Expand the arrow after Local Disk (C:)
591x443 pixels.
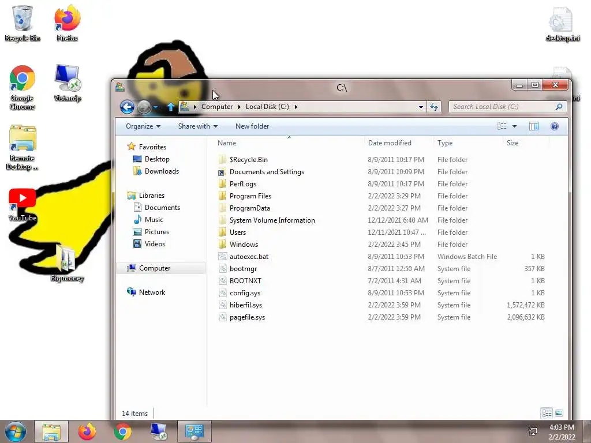click(296, 107)
